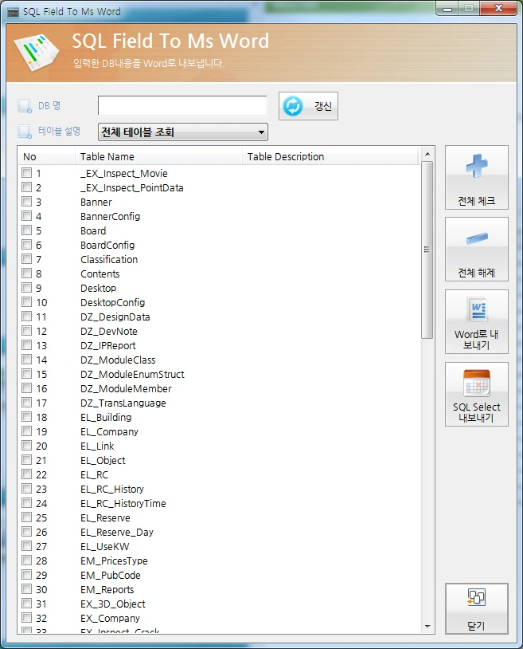The image size is (523, 649).
Task: Enable checkbox for row 8 Contents
Action: [27, 273]
